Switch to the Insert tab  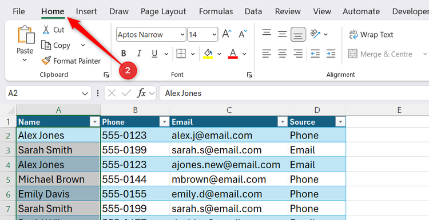click(x=86, y=11)
